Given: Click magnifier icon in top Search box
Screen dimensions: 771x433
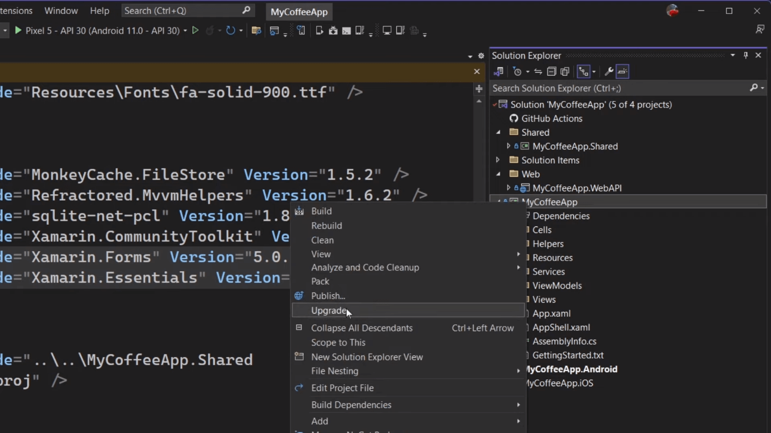Looking at the screenshot, I should click(246, 10).
